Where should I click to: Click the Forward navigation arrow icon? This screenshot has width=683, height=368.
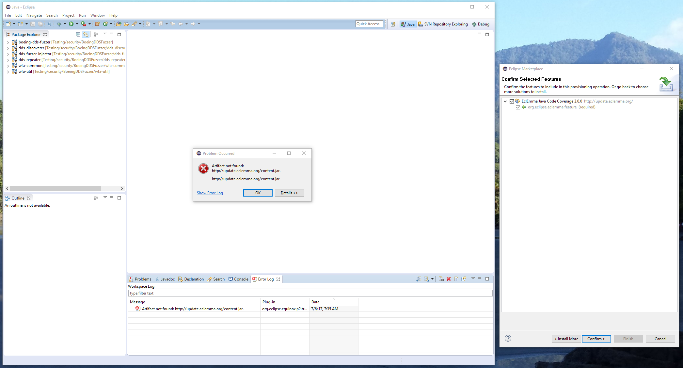[193, 24]
